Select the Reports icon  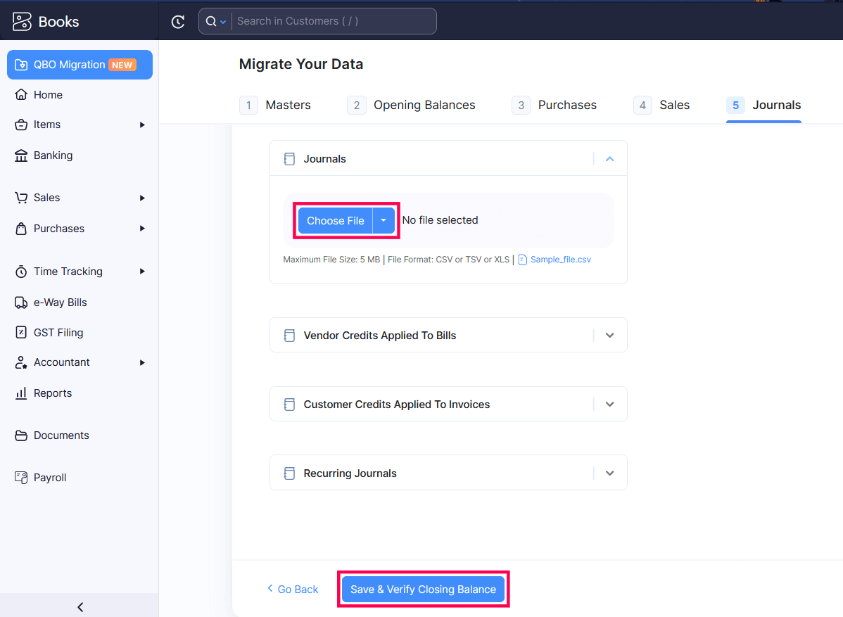coord(21,393)
